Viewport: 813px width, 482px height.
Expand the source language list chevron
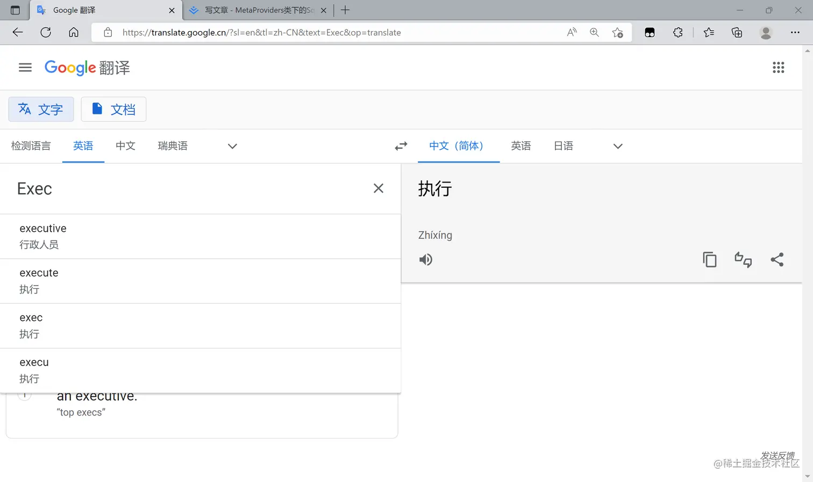tap(232, 146)
